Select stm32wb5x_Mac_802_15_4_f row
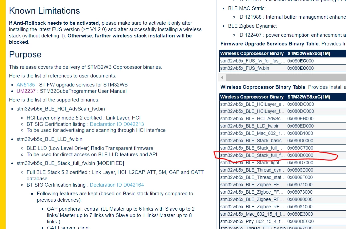 coord(283,214)
